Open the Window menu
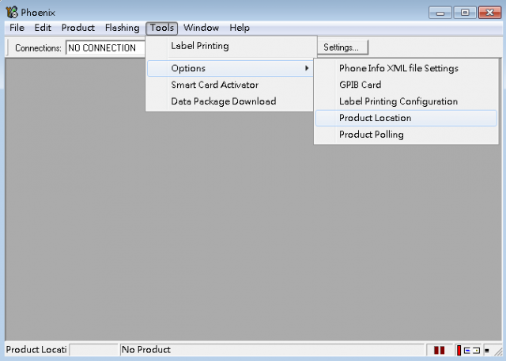The width and height of the screenshot is (506, 361). (x=201, y=28)
